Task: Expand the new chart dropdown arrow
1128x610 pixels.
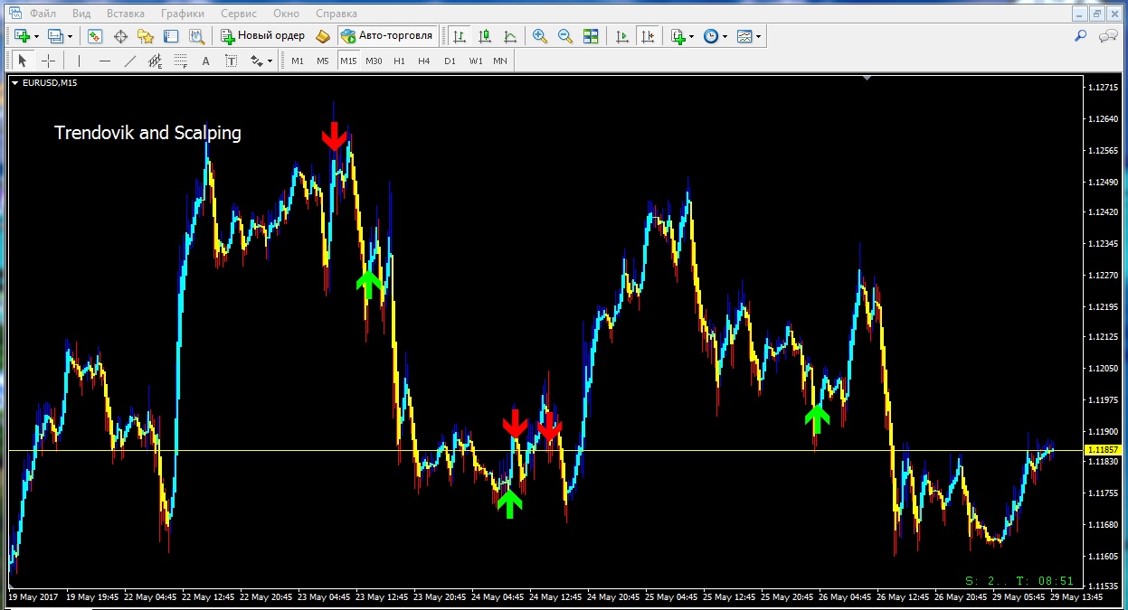Action: tap(36, 36)
